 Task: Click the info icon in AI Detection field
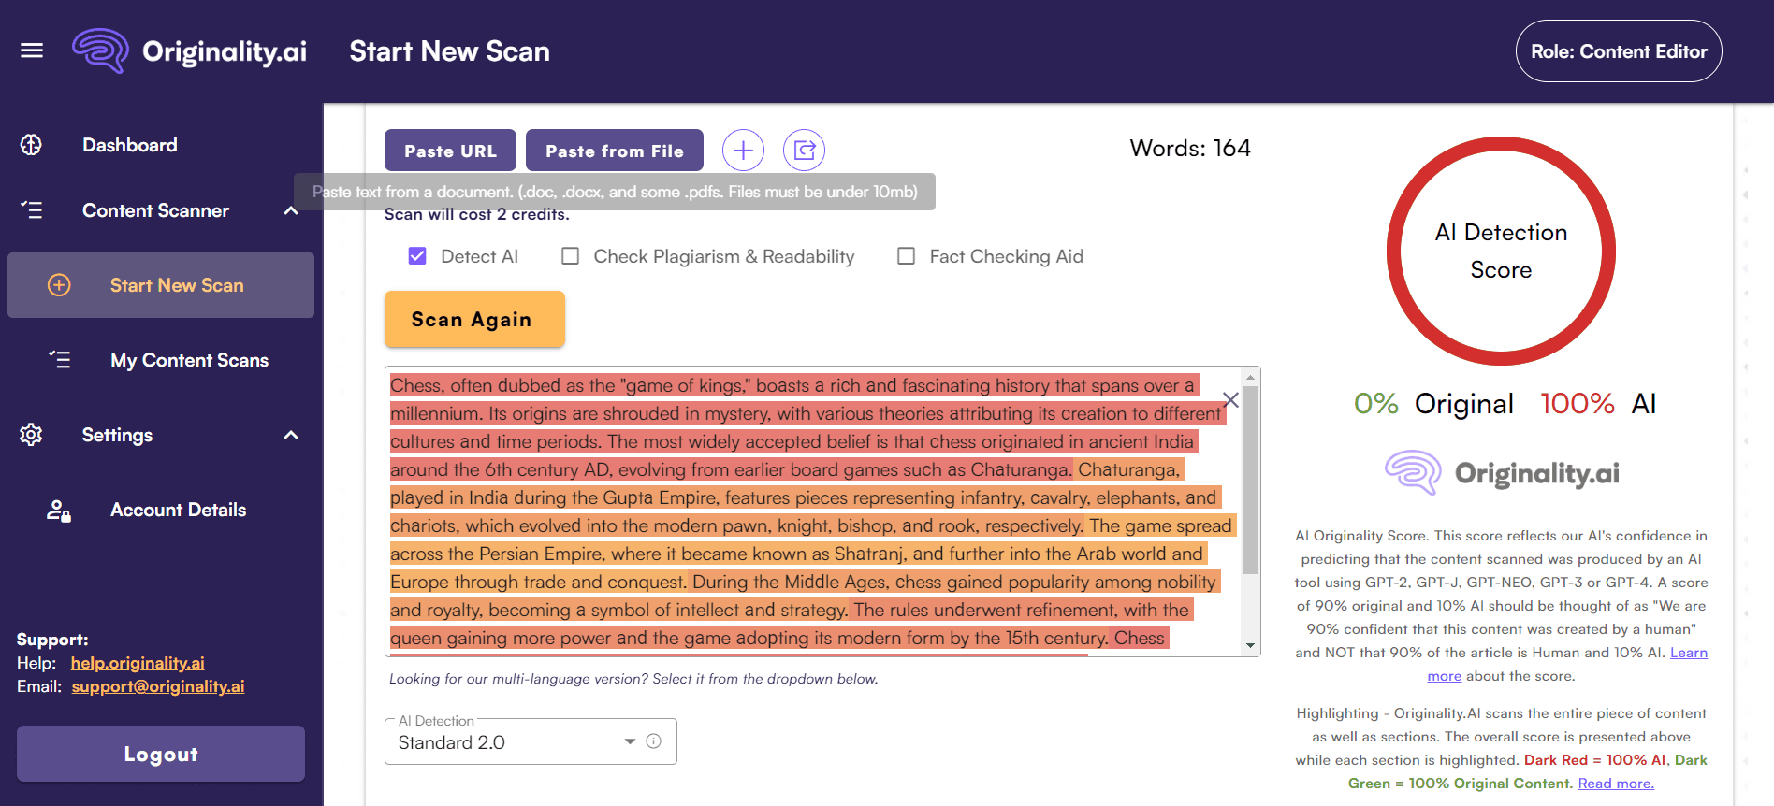click(654, 741)
